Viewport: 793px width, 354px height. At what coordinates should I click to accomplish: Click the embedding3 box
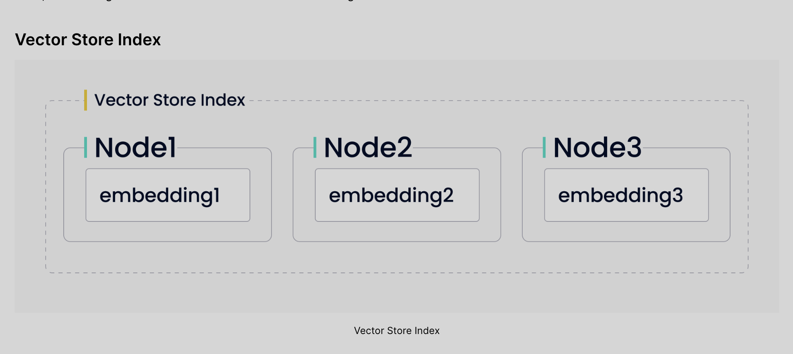tap(626, 195)
